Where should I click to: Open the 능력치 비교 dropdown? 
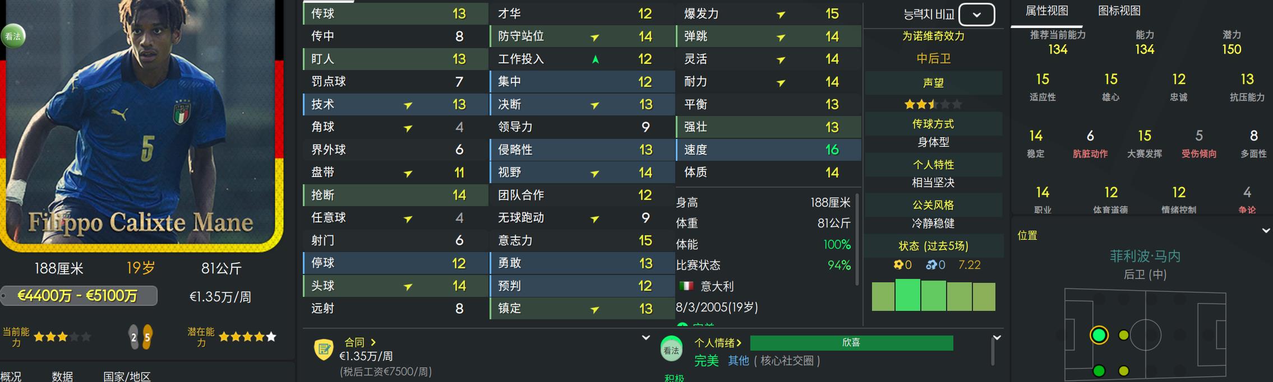[976, 15]
